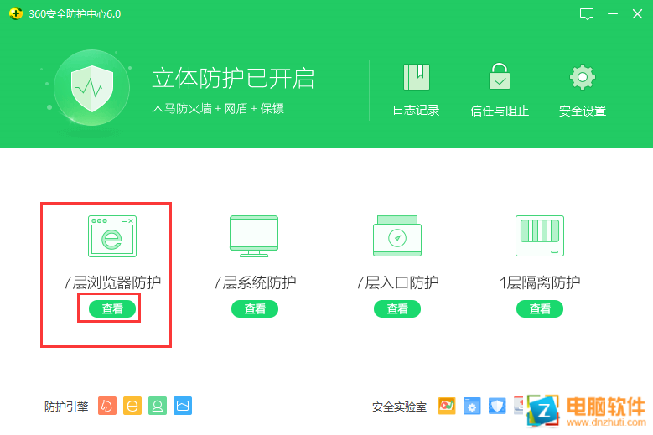This screenshot has height=435, width=653.
Task: View 7层浏览器防护 details via 查看 button
Action: [112, 309]
